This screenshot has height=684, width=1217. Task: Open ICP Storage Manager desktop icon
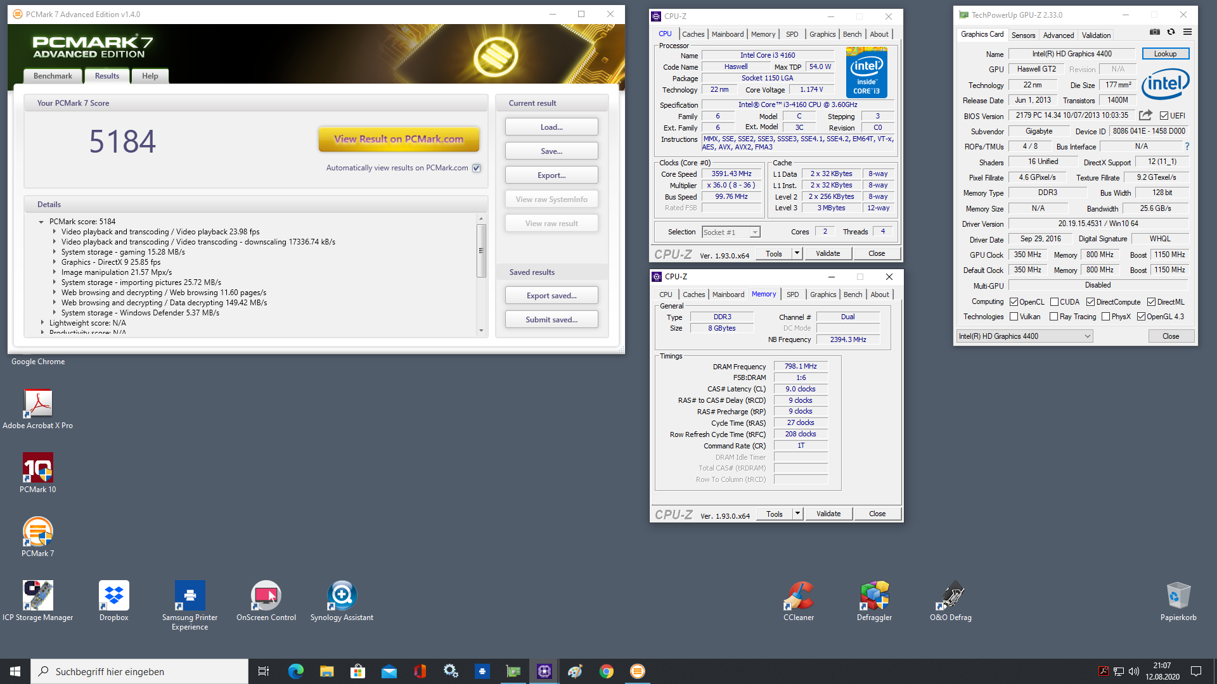tap(38, 601)
